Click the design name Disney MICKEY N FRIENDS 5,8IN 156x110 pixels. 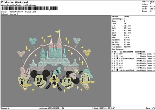[23, 12]
